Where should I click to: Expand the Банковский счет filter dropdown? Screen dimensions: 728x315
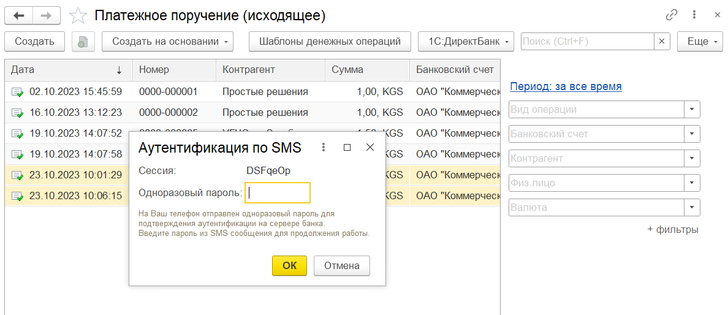[692, 134]
